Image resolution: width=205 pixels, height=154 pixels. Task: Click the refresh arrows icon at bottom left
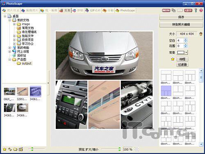click(10, 149)
